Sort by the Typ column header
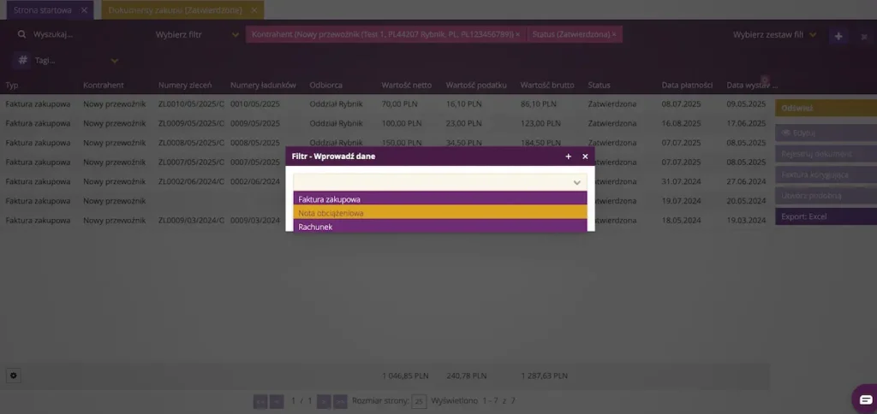The image size is (877, 414). point(12,86)
